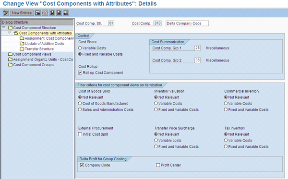Viewport: 288px width, 179px height.
Task: Collapse the Cost Component Structure node
Action: (x=4, y=27)
